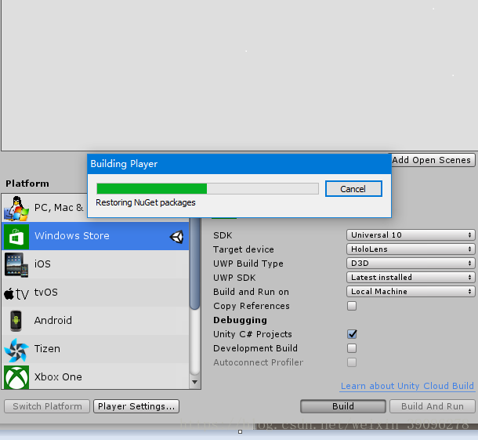This screenshot has width=478, height=440.
Task: Uncheck the Unity C# Projects checkbox
Action: click(x=352, y=334)
